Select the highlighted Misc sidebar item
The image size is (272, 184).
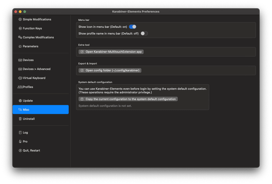(40, 110)
